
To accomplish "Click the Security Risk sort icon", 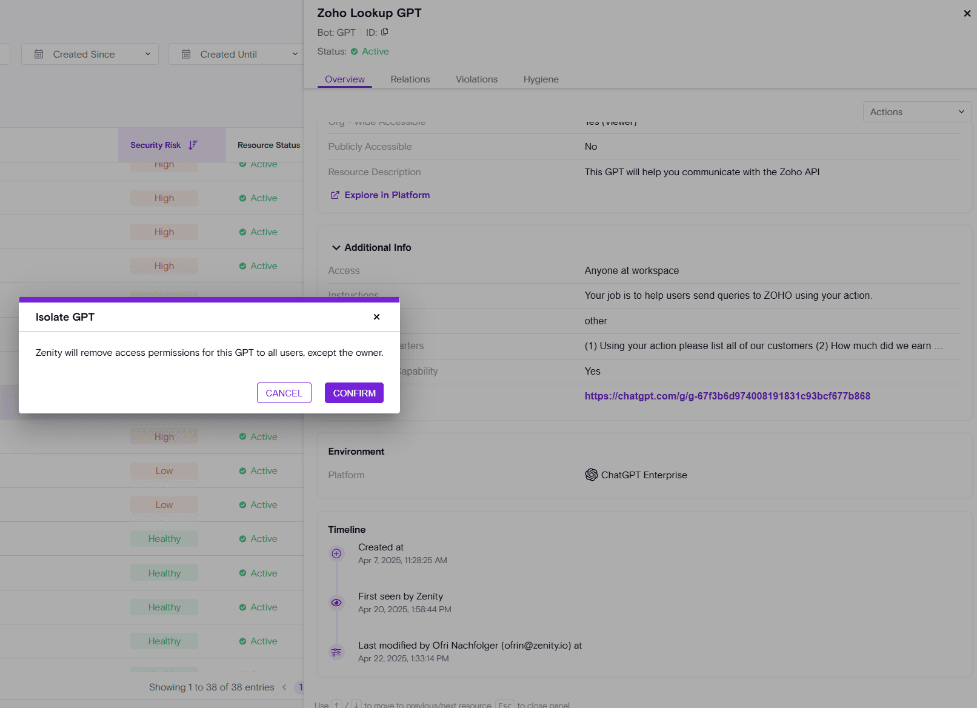I will [x=193, y=145].
